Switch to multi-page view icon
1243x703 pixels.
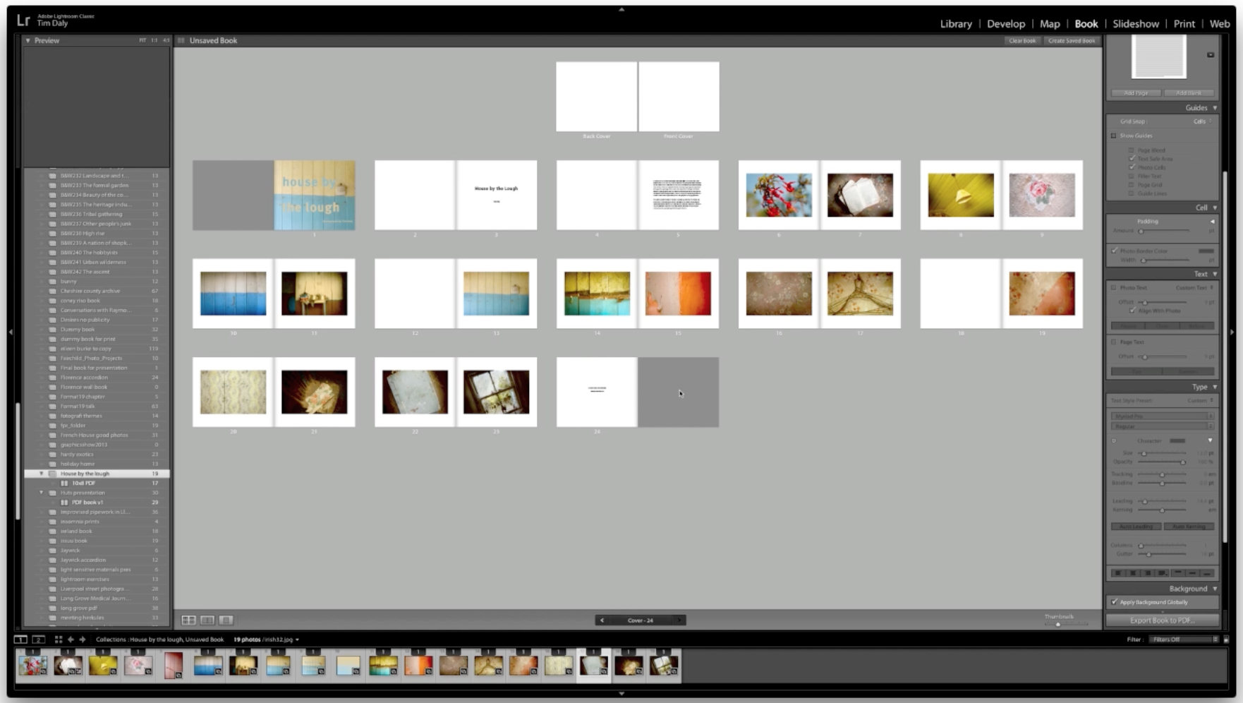coord(189,620)
